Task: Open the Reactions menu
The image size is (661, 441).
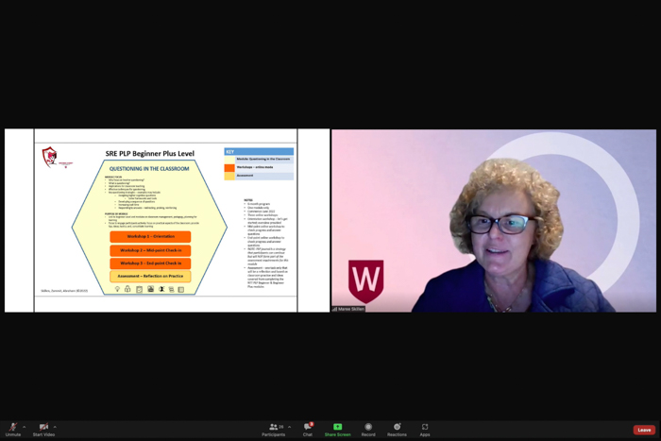Action: [398, 430]
